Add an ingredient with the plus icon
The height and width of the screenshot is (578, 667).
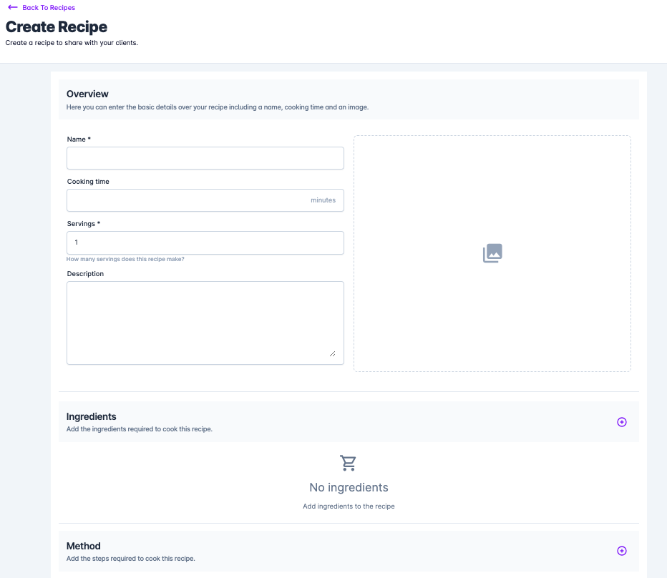[x=621, y=422]
